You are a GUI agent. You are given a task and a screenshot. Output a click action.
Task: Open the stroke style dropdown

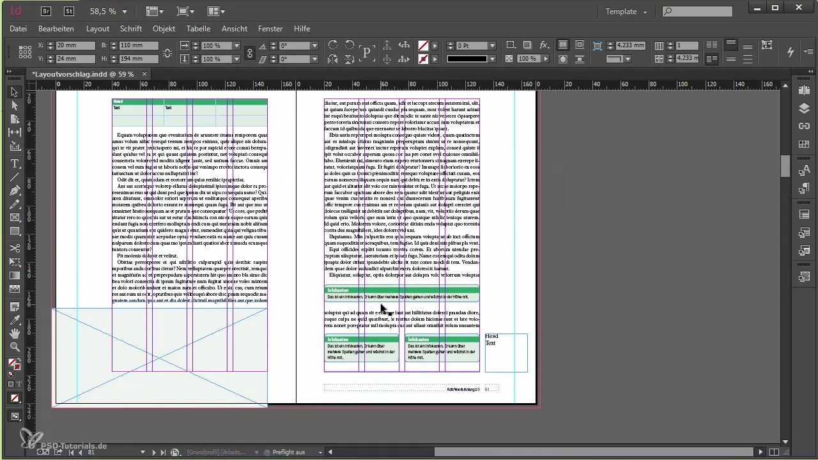pos(492,59)
